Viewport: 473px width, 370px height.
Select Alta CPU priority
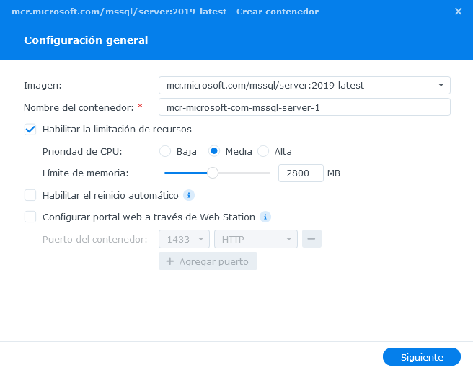coord(263,151)
